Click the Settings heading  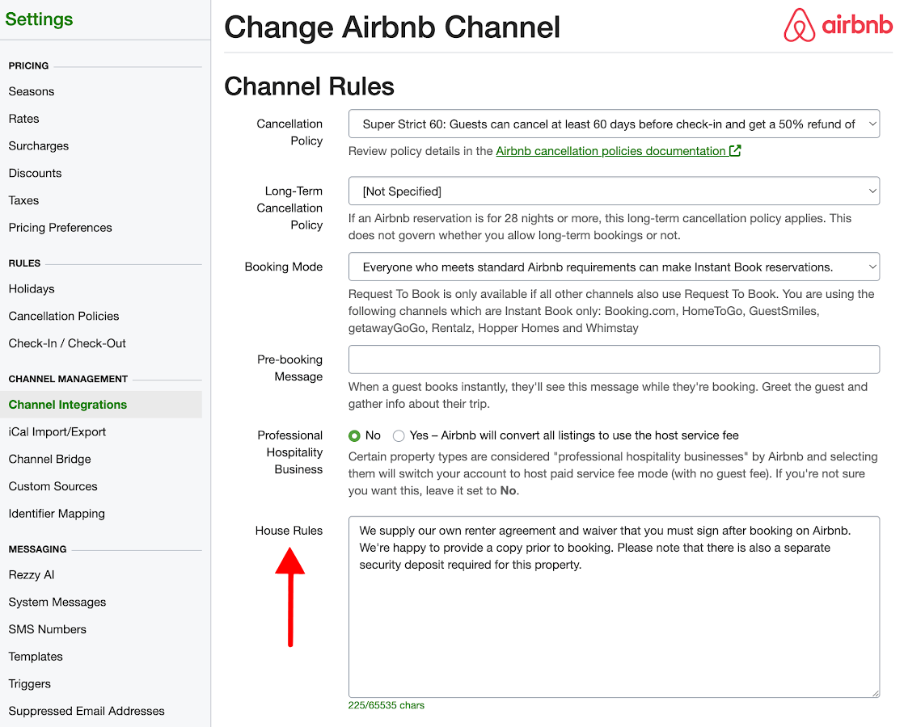39,19
